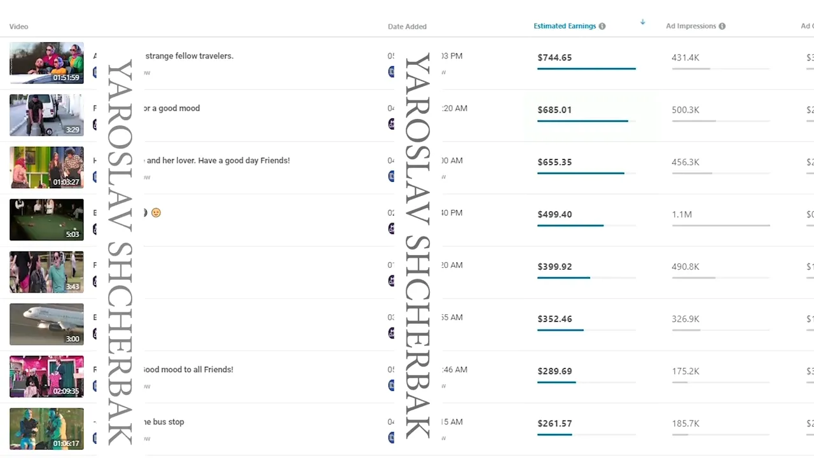Click the descending sort arrow icon

[643, 22]
